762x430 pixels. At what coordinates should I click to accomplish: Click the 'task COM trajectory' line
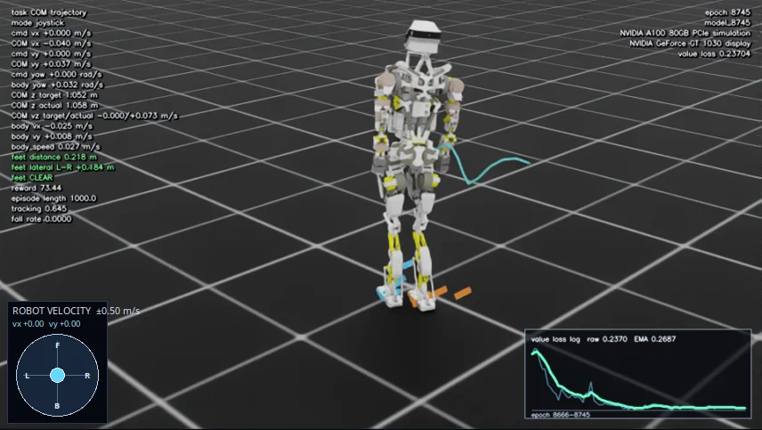coord(49,12)
